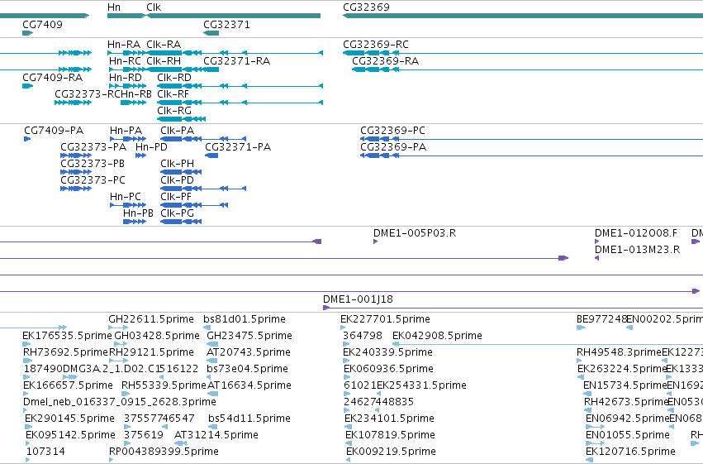Image resolution: width=703 pixels, height=464 pixels.
Task: Select EST EK227701.5prime
Action: 385,319
